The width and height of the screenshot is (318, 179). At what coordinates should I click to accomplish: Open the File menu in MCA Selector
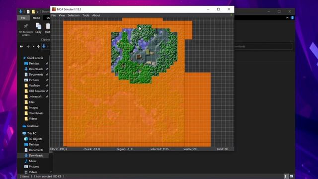coord(54,15)
